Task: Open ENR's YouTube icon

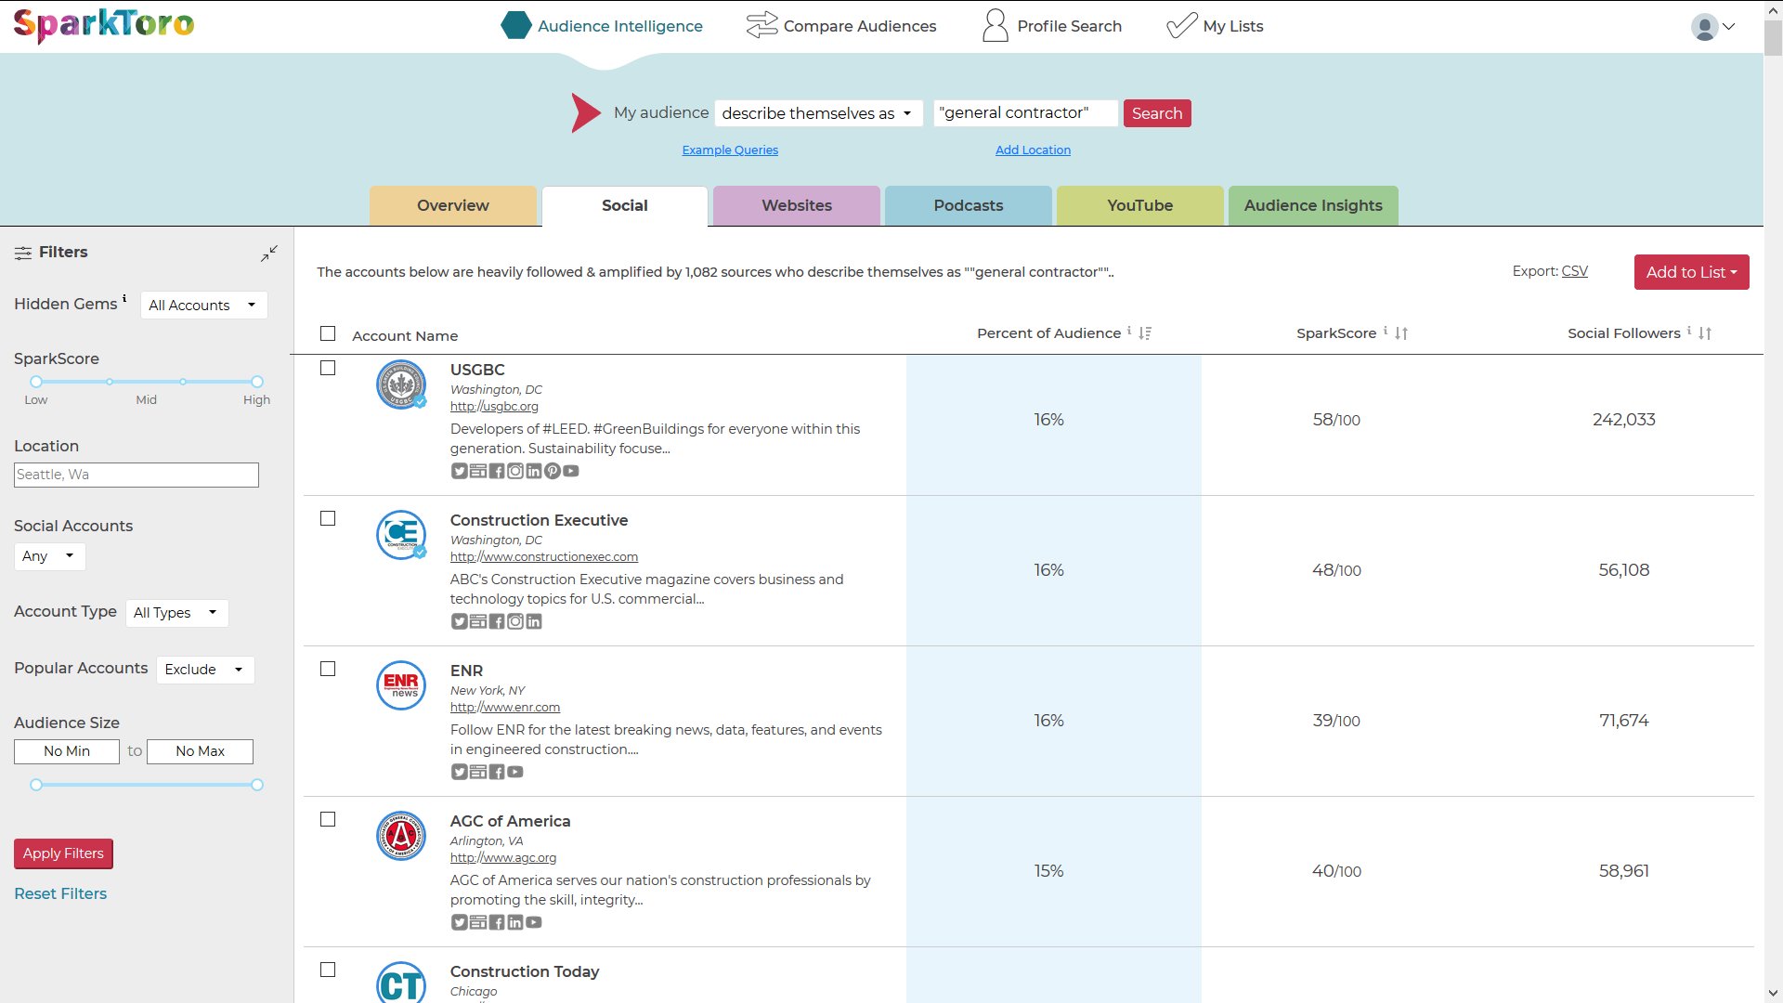Action: (x=514, y=772)
